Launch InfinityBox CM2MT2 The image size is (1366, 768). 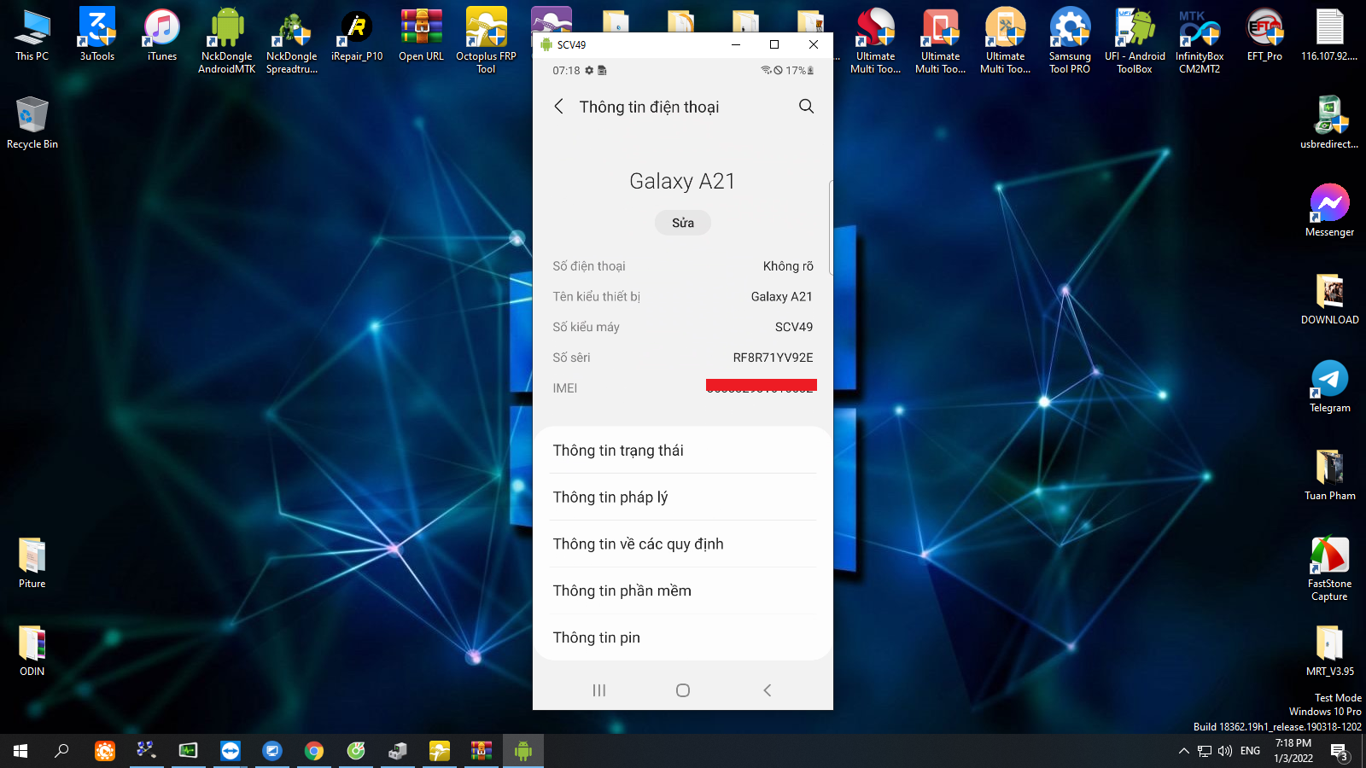click(x=1200, y=40)
